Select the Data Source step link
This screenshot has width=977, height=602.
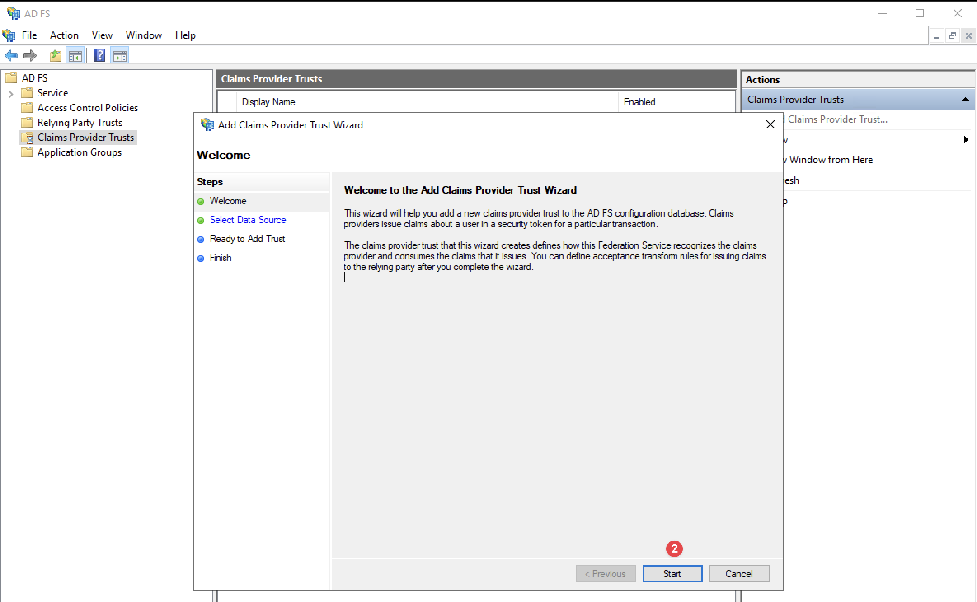[248, 220]
